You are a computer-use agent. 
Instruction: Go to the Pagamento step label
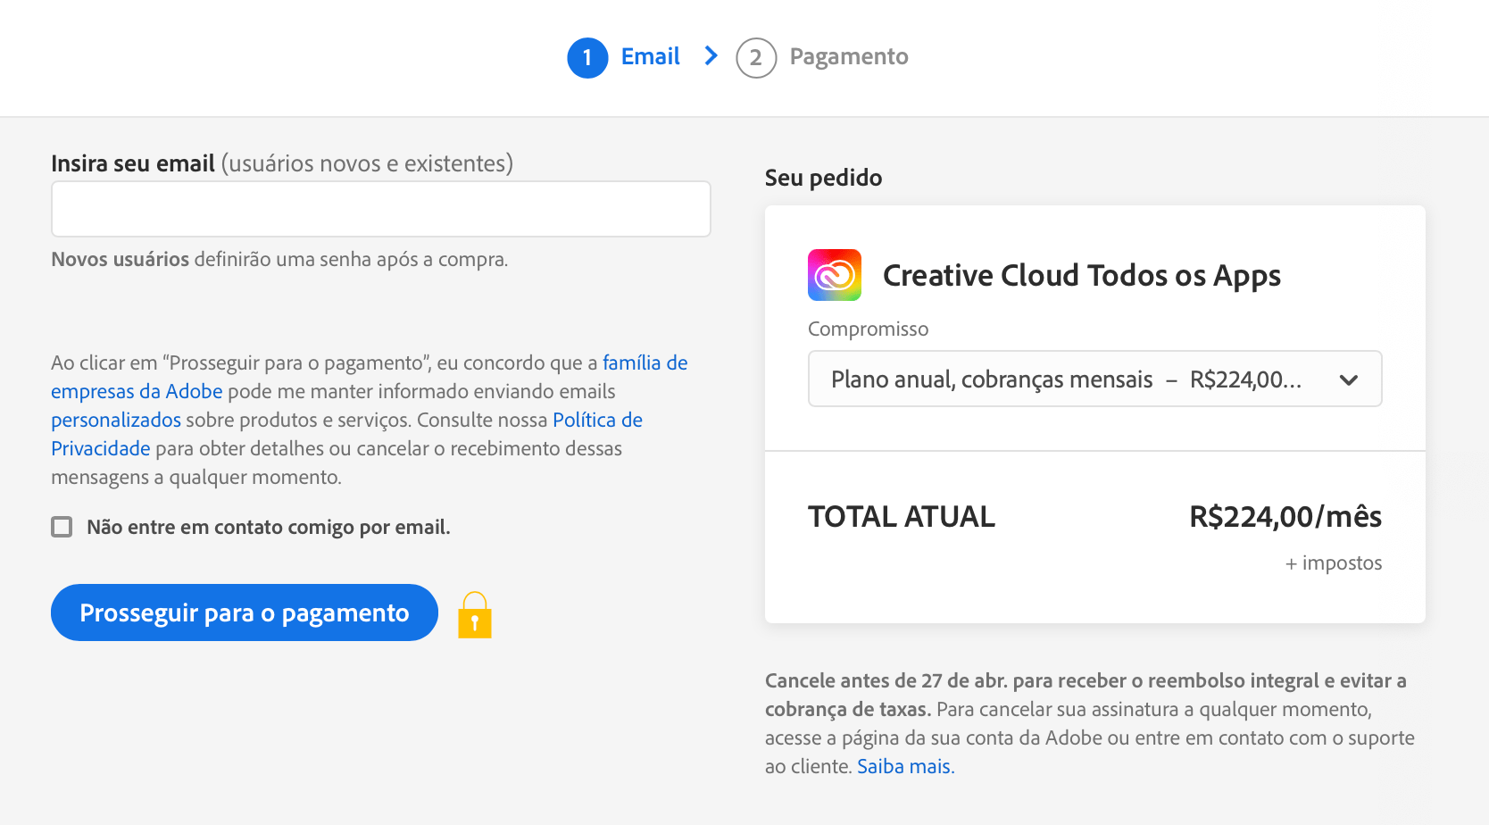(x=848, y=56)
